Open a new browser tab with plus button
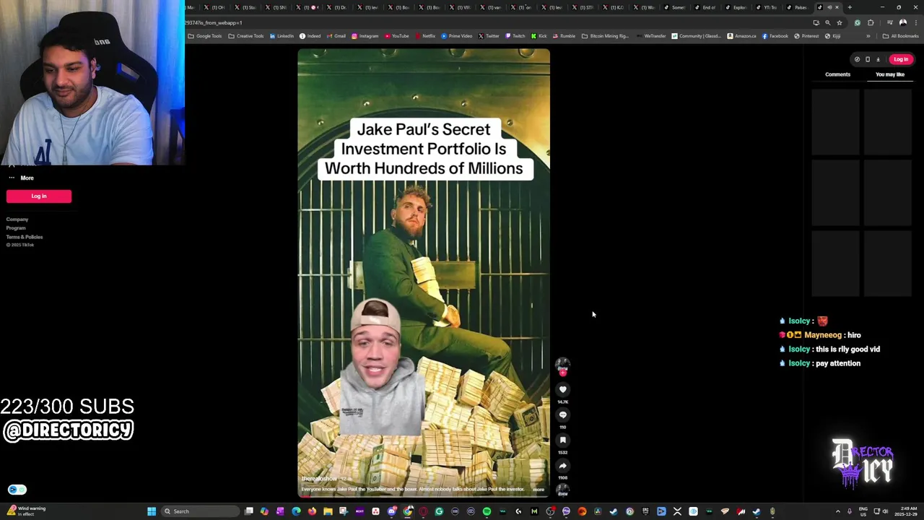The image size is (924, 520). [x=850, y=7]
